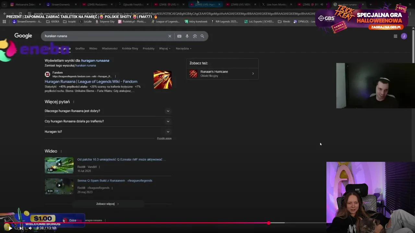
Task: Expand Dlaczego huragan Runaana jest dobry question
Action: click(108, 111)
